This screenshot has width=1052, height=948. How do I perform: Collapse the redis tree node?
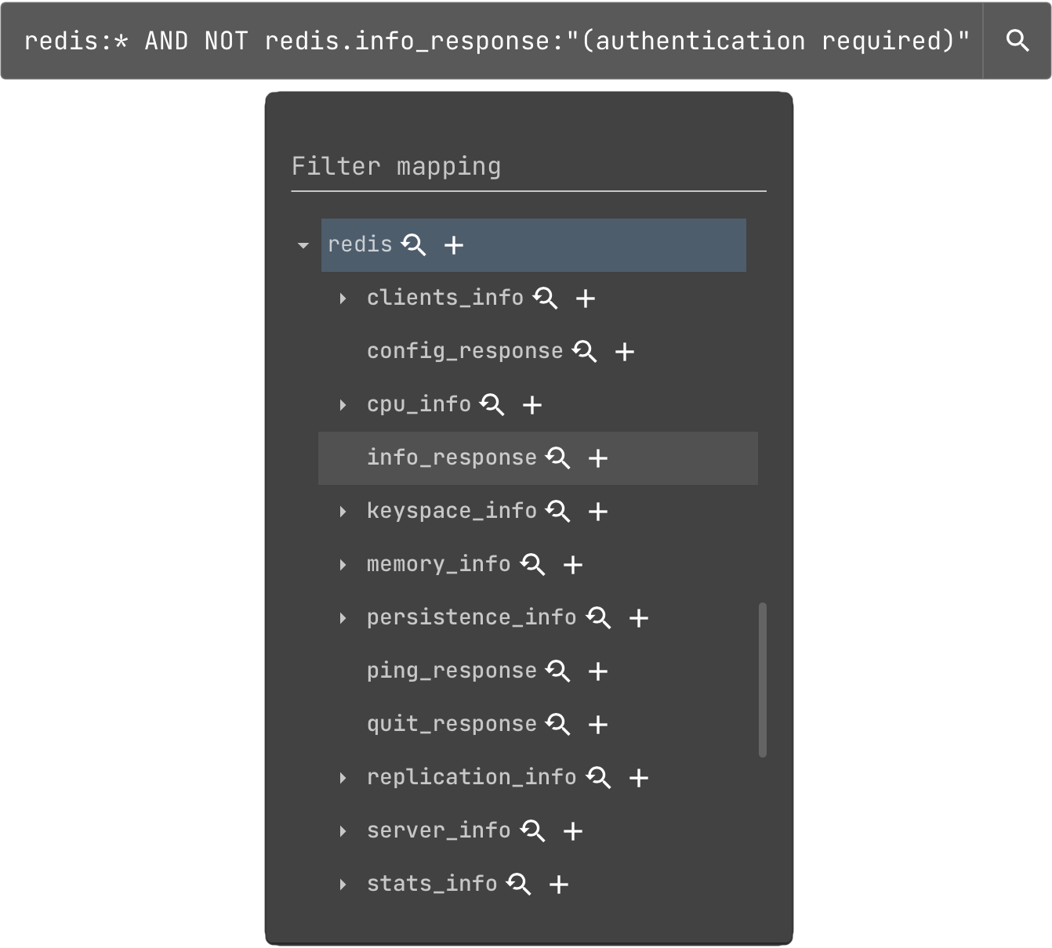(303, 245)
